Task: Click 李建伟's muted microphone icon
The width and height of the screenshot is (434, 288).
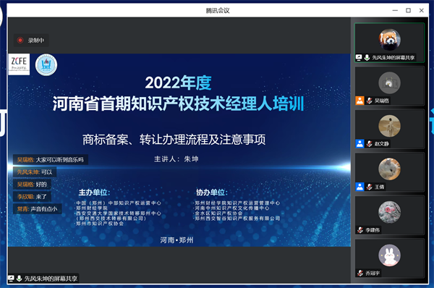Action: coord(360,230)
